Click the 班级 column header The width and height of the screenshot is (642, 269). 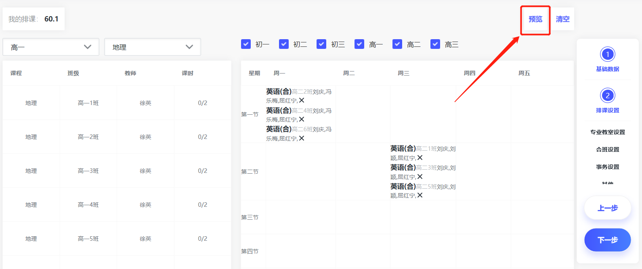pyautogui.click(x=73, y=73)
